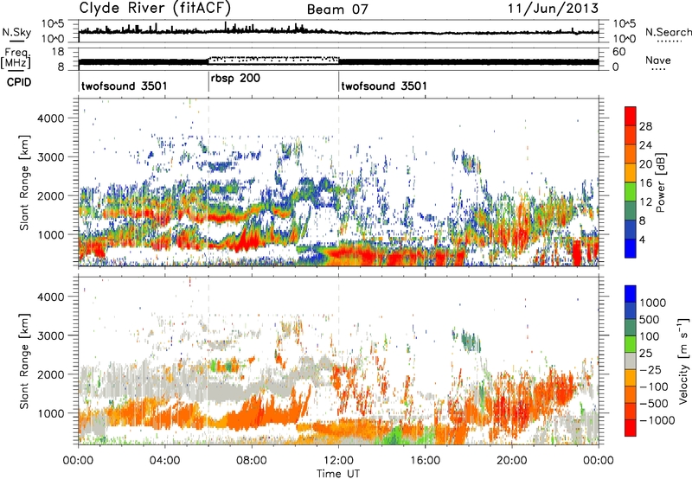Click the dotted Nave trace in the rbsp interval
This screenshot has width=692, height=479.
(273, 58)
